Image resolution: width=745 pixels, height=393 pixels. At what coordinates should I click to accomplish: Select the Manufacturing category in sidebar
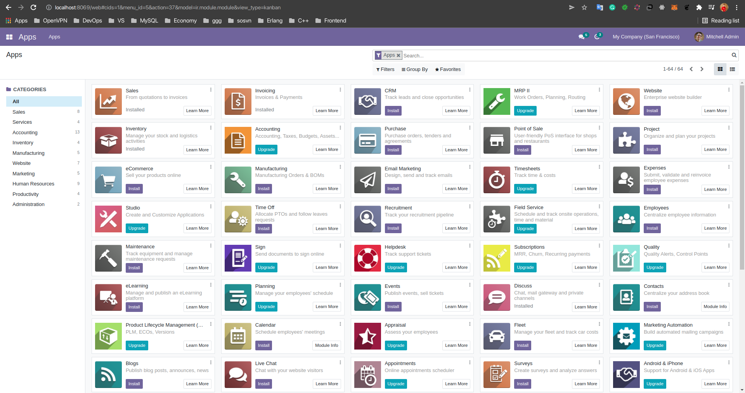(44, 153)
